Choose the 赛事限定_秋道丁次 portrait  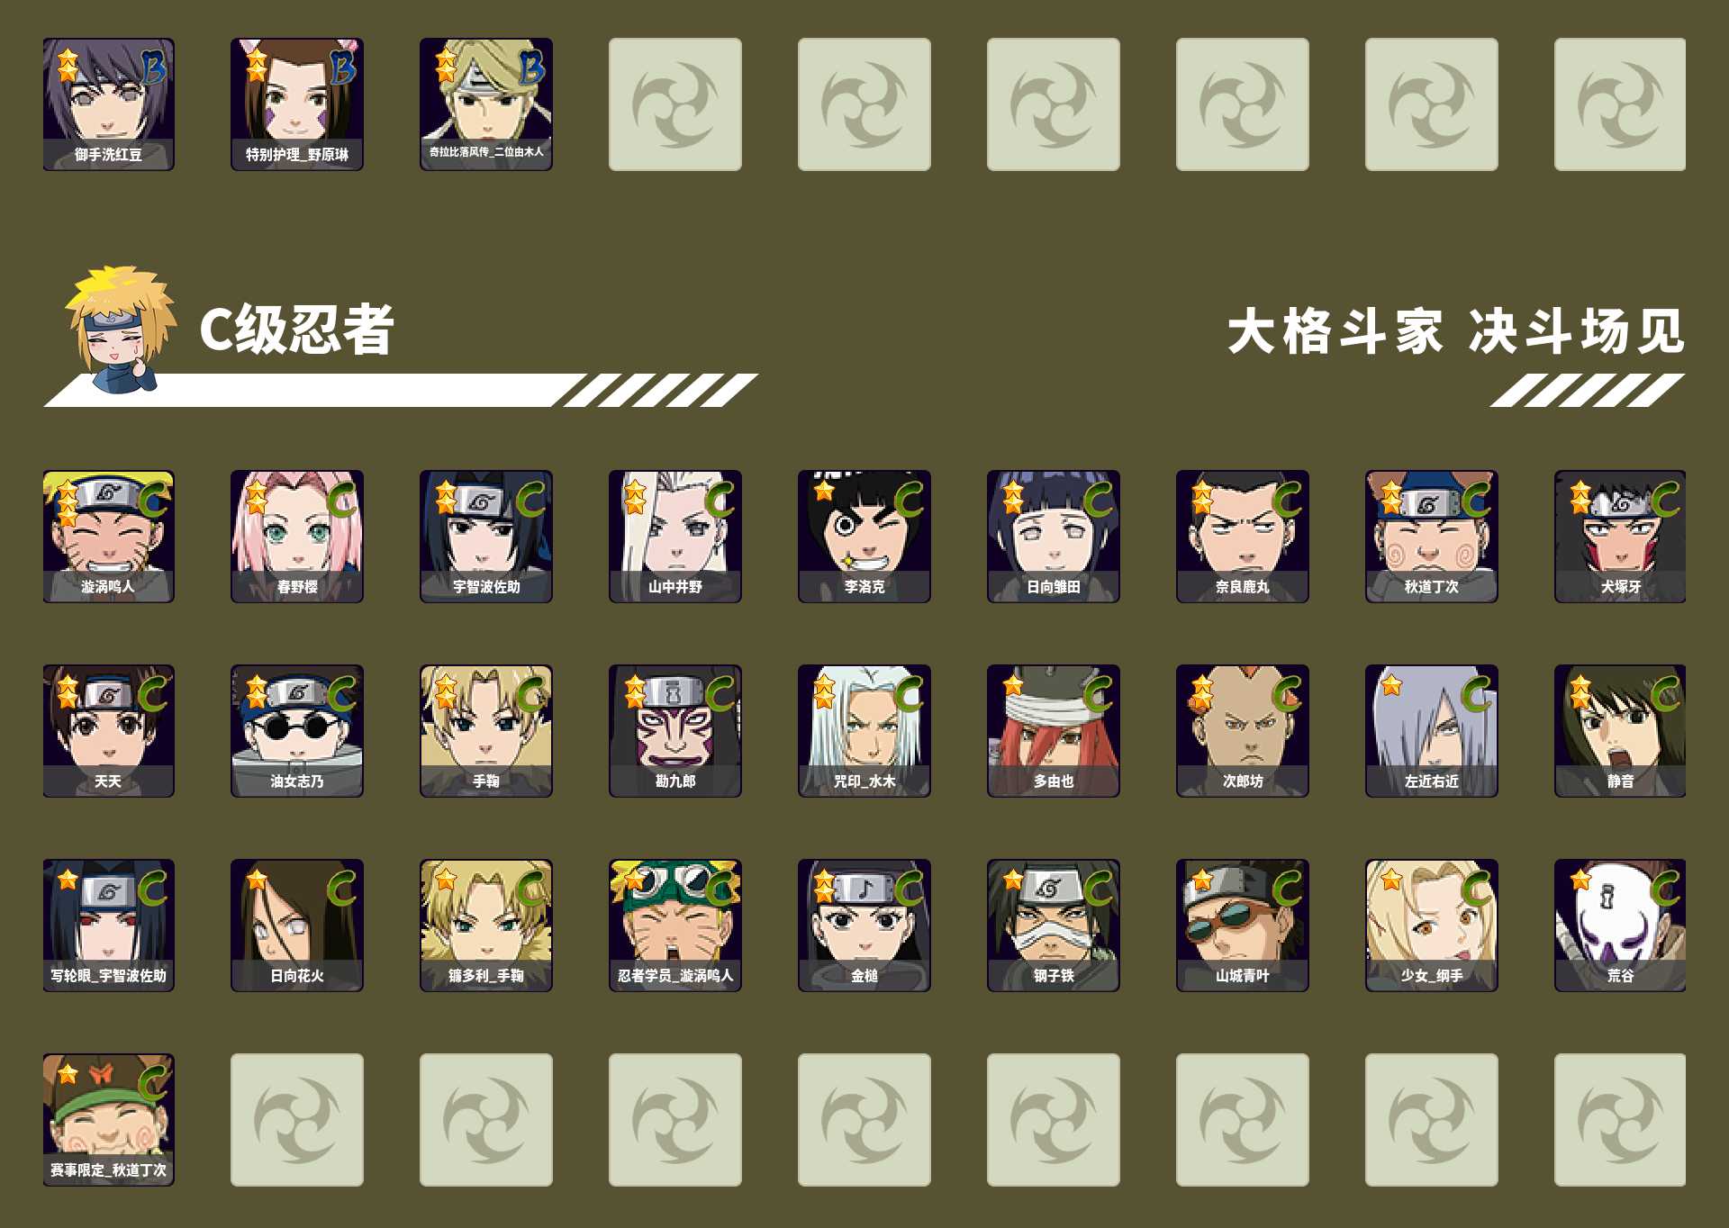pos(108,1119)
